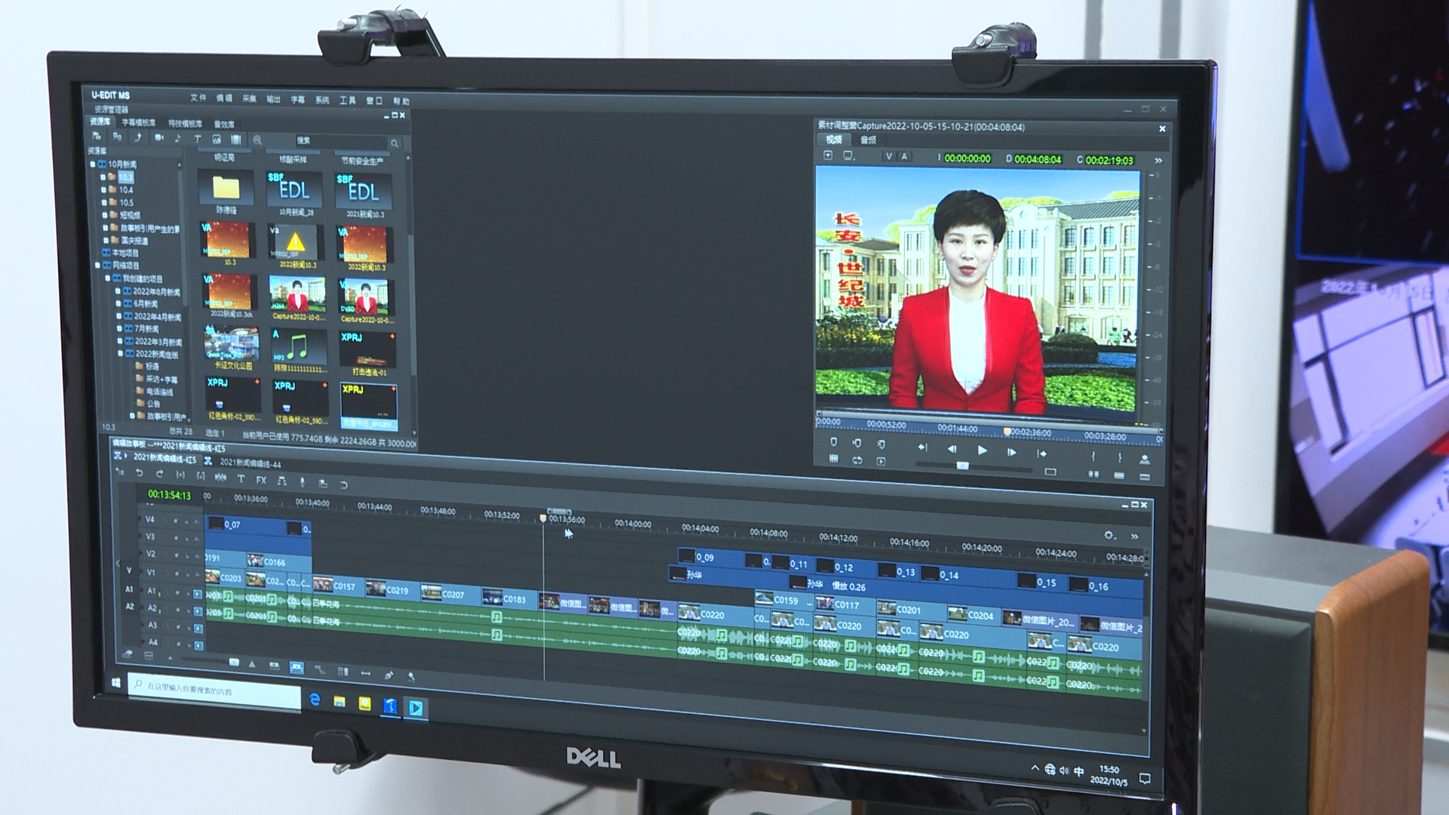Viewport: 1449px width, 815px height.
Task: Open timeline settings gear icon
Action: [x=1109, y=535]
